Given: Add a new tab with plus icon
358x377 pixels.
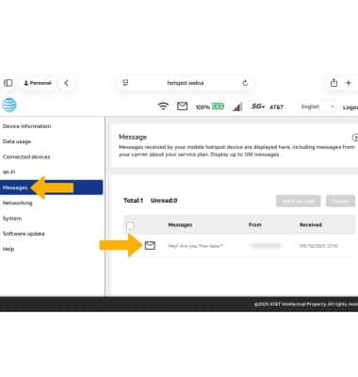Looking at the screenshot, I should [x=349, y=83].
